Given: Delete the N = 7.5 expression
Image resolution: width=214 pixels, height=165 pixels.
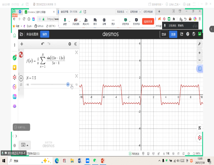Looking at the screenshot, I should [x=76, y=76].
